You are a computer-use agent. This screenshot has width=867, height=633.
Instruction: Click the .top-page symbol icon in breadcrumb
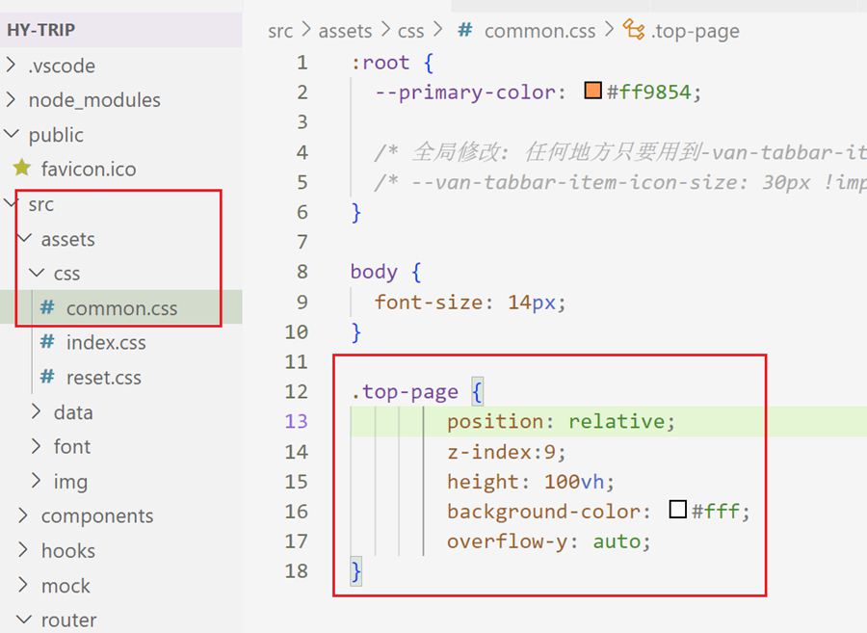[x=634, y=31]
